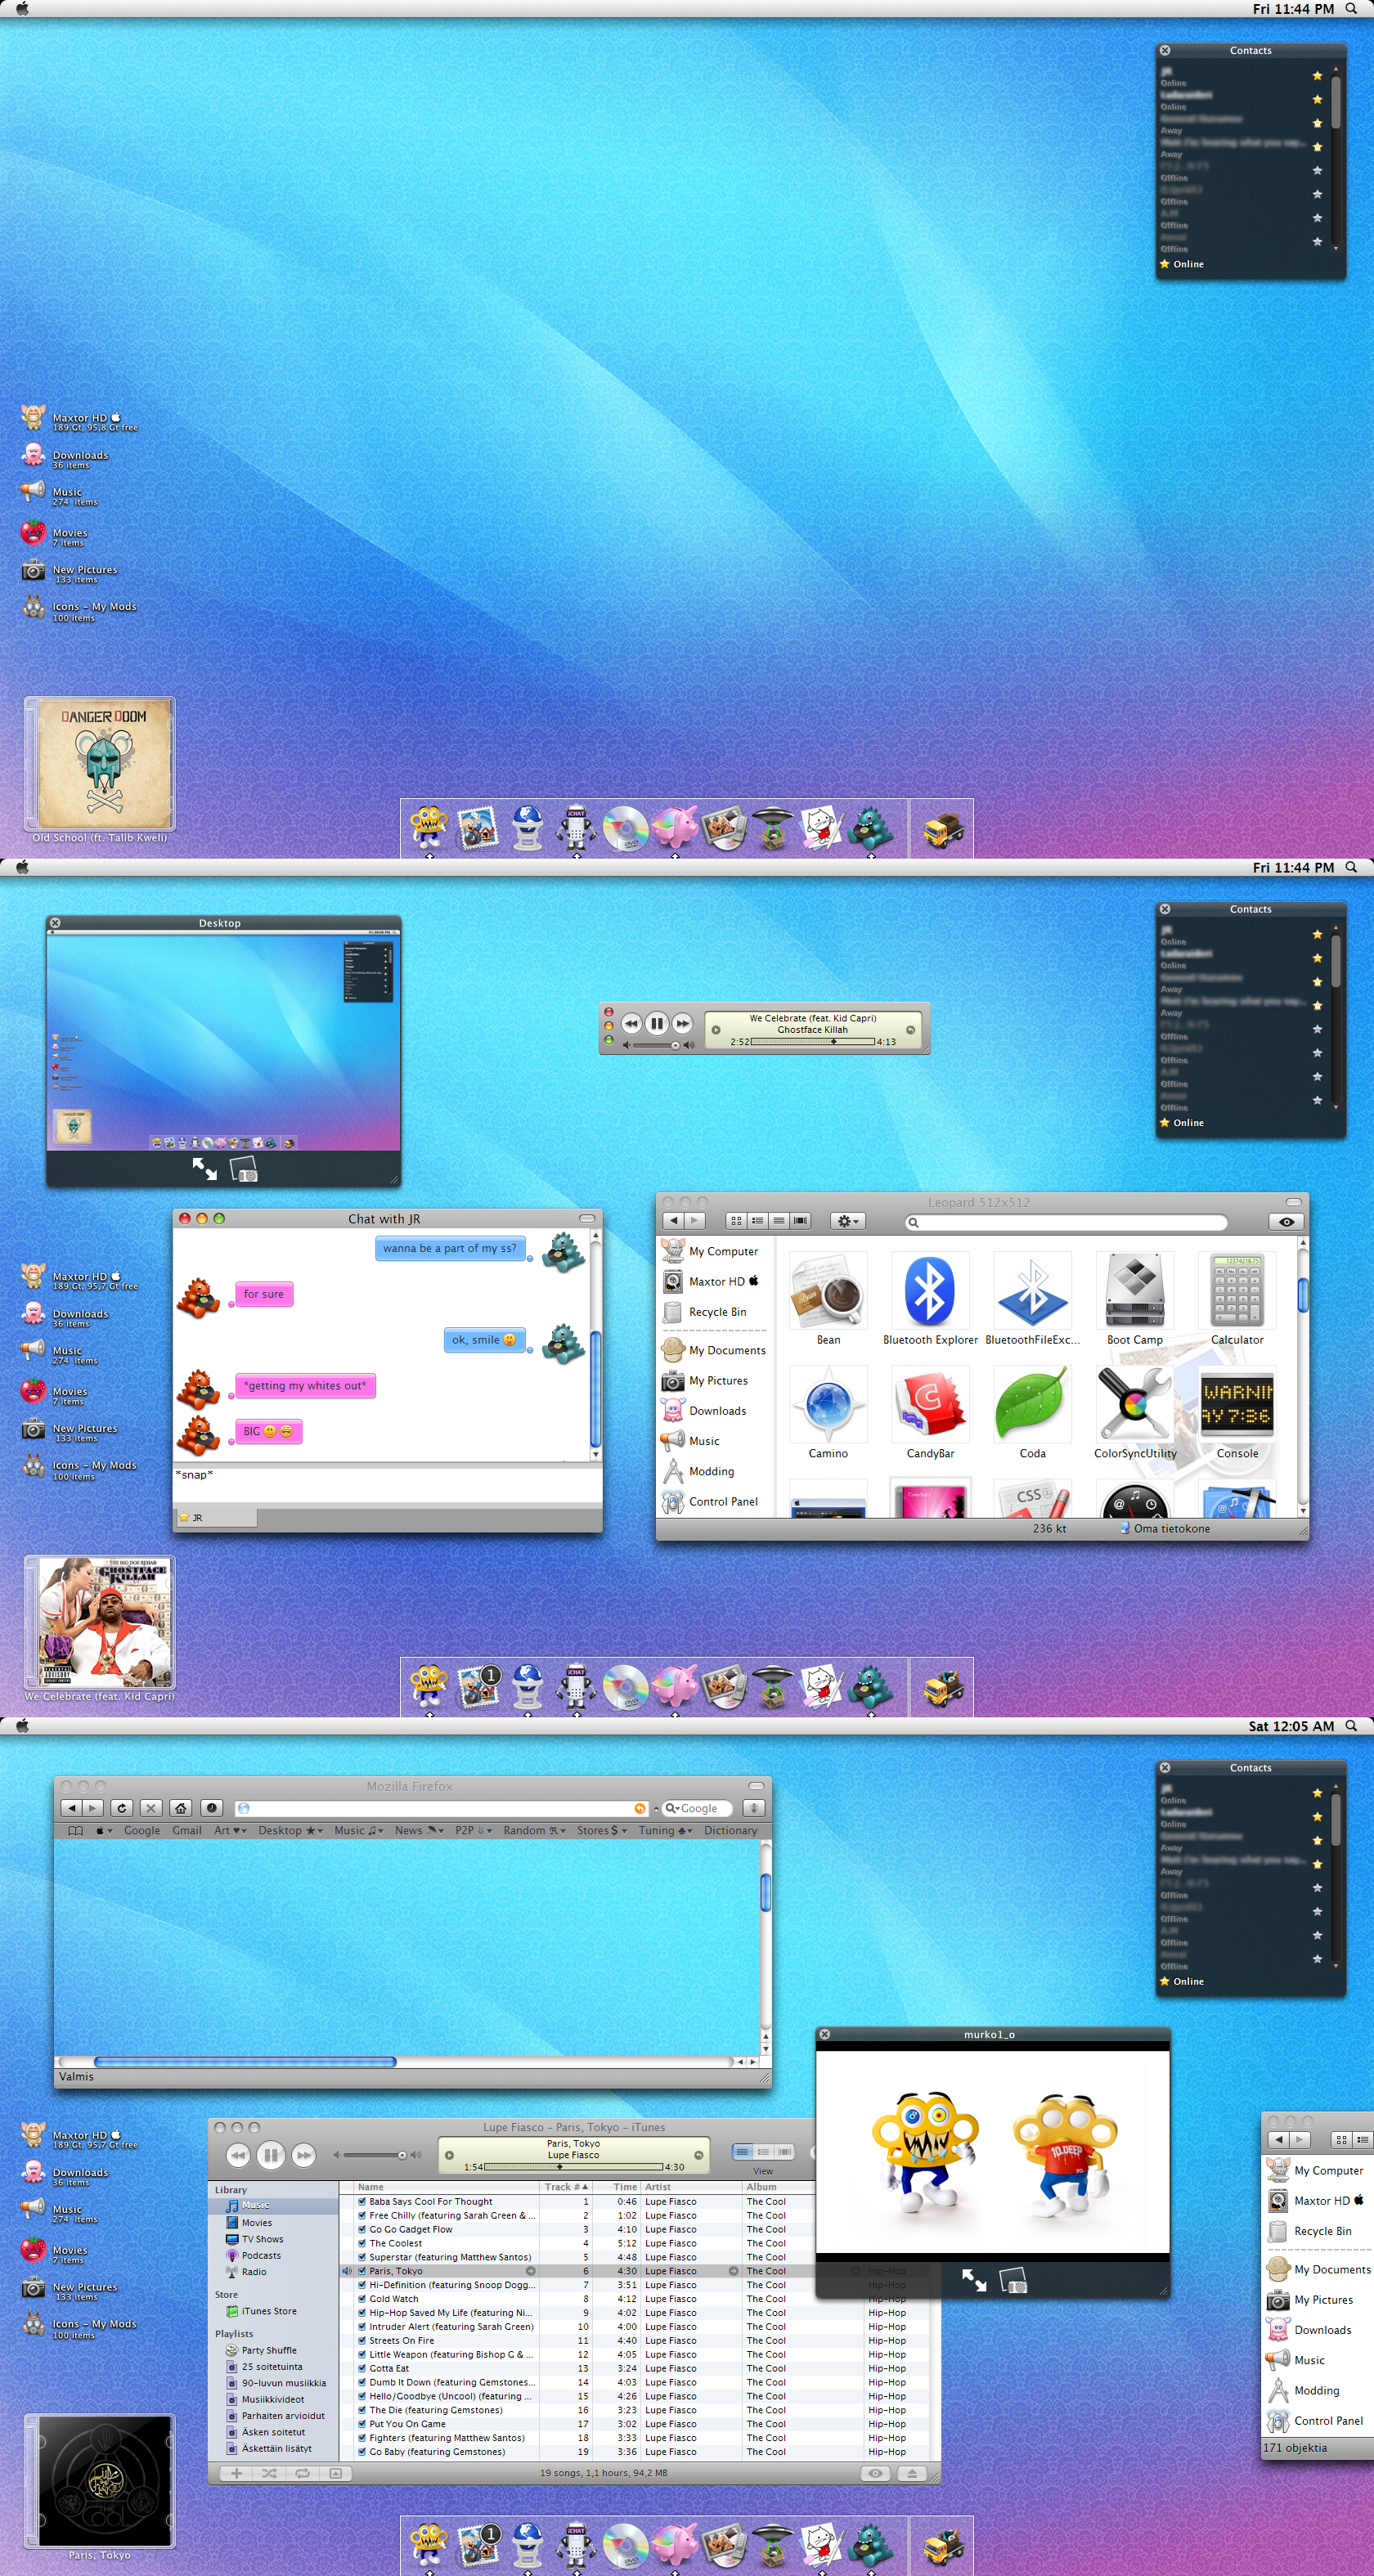Add new playlist with iTunes plus button
The width and height of the screenshot is (1374, 2576).
(x=236, y=2473)
